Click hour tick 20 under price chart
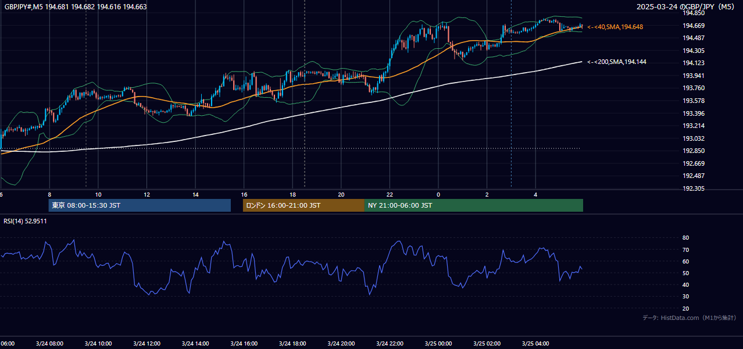The height and width of the screenshot is (349, 743). click(x=341, y=195)
